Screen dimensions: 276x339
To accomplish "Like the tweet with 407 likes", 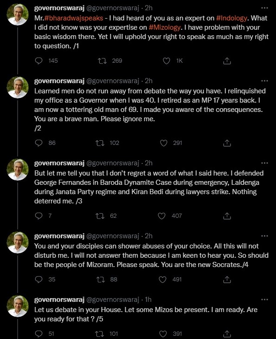I will (162, 216).
